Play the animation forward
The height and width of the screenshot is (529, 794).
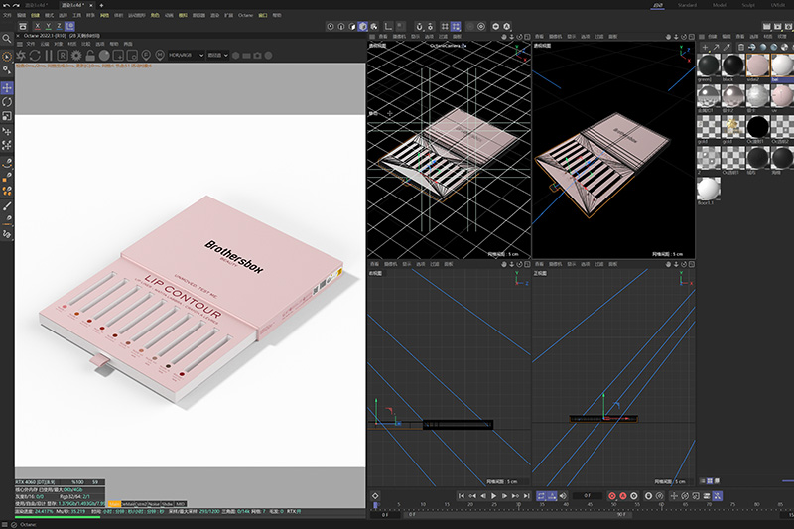[493, 496]
